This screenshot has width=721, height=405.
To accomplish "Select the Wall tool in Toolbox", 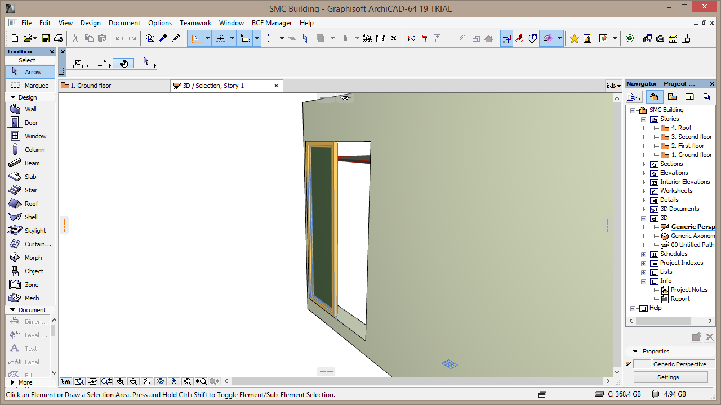I will coord(30,109).
